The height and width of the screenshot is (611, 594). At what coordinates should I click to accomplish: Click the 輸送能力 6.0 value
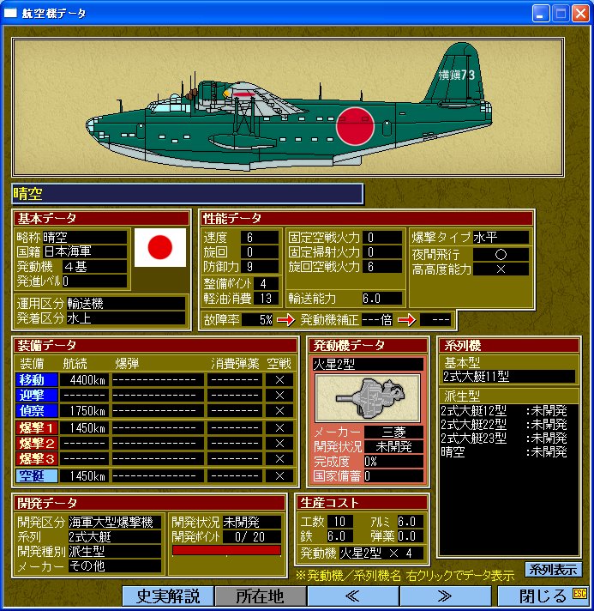[x=382, y=299]
